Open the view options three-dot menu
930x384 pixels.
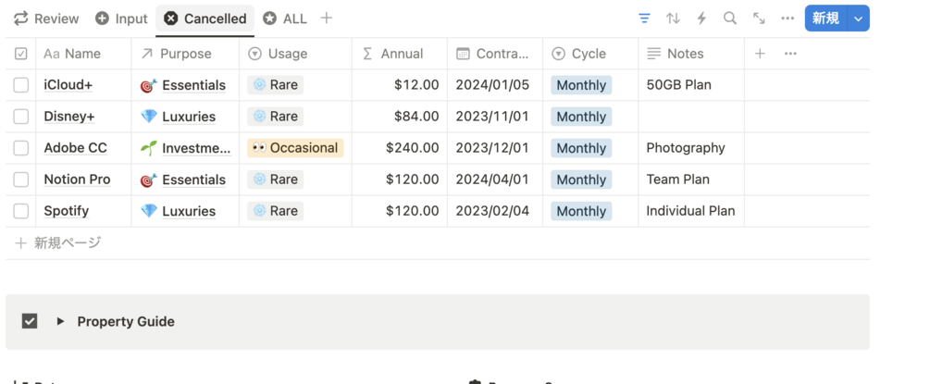point(787,19)
